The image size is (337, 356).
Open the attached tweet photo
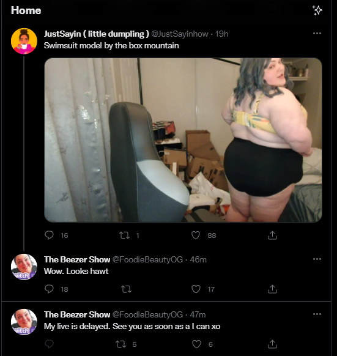pos(183,140)
